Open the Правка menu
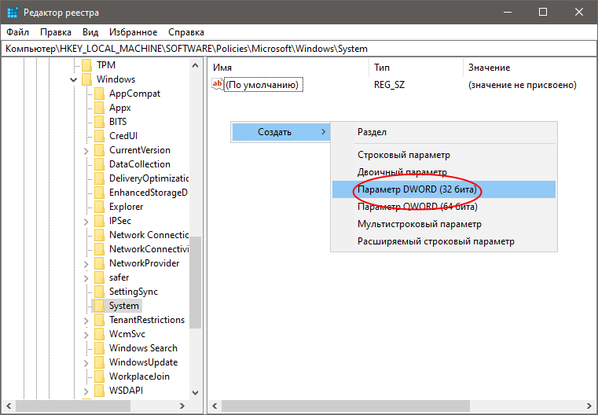598x415 pixels. click(x=56, y=32)
